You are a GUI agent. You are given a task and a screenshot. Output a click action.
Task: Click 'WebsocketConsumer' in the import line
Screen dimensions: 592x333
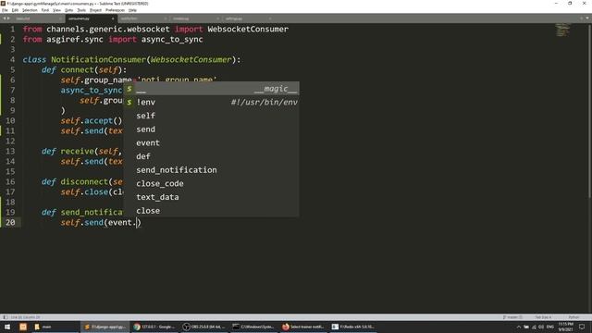(248, 29)
